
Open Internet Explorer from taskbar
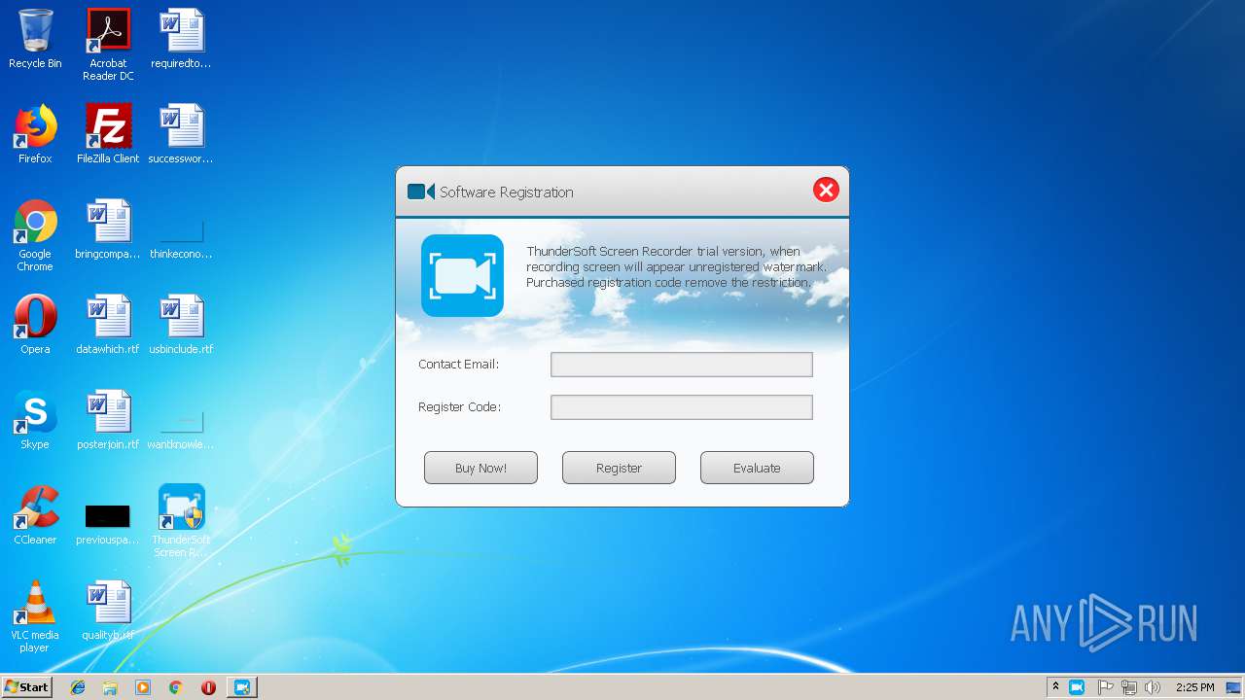pyautogui.click(x=78, y=687)
